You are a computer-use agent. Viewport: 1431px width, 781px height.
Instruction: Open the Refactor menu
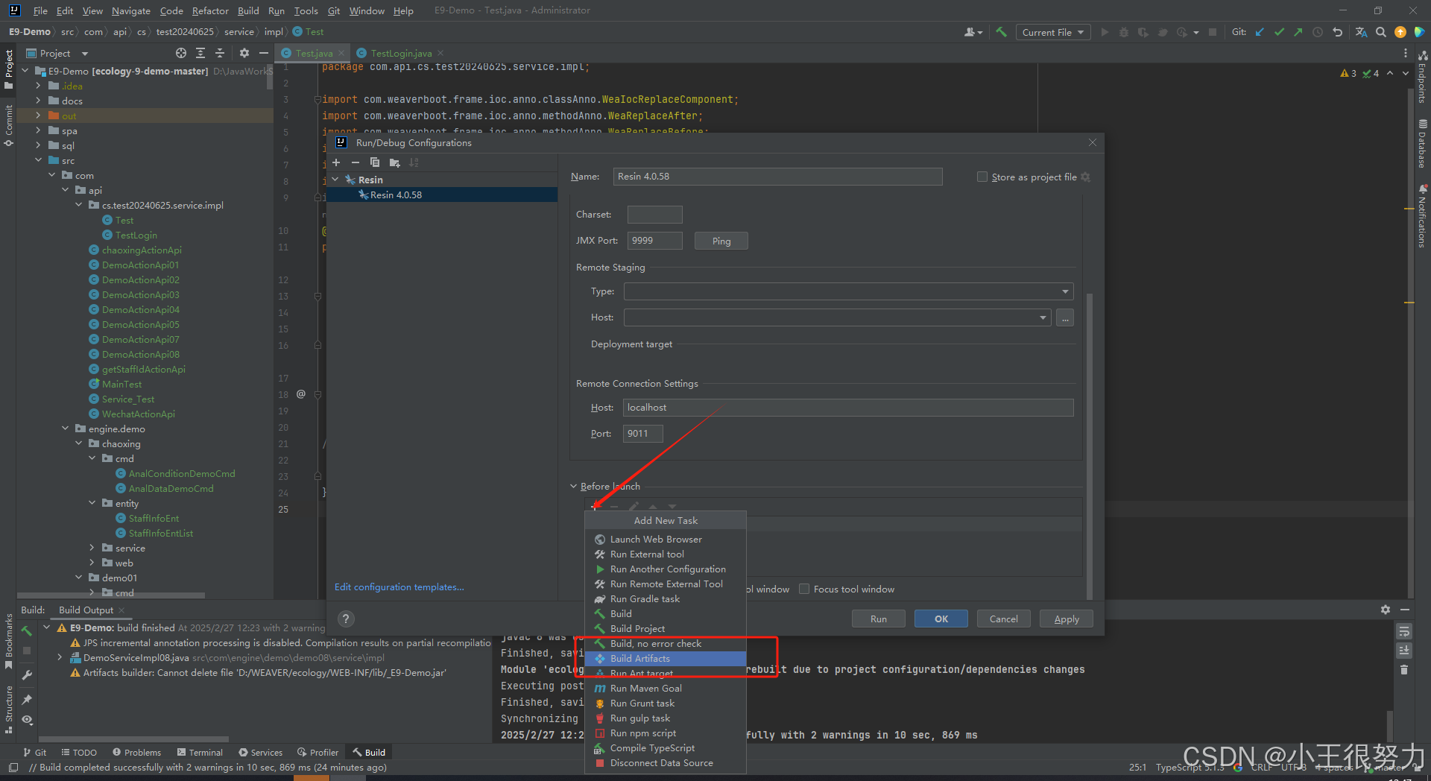(x=210, y=10)
